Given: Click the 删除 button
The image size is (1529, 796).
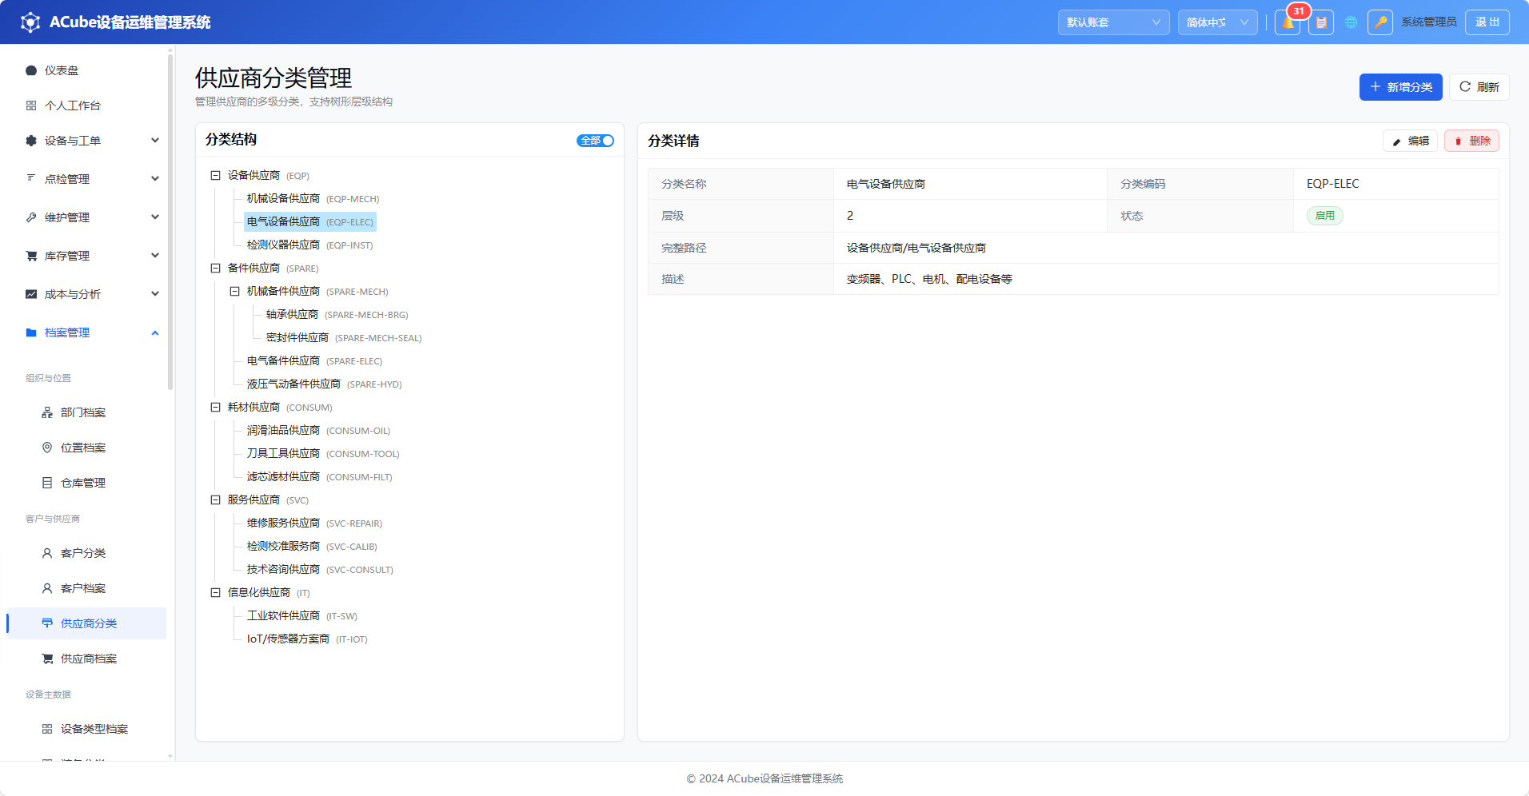Looking at the screenshot, I should [1471, 141].
